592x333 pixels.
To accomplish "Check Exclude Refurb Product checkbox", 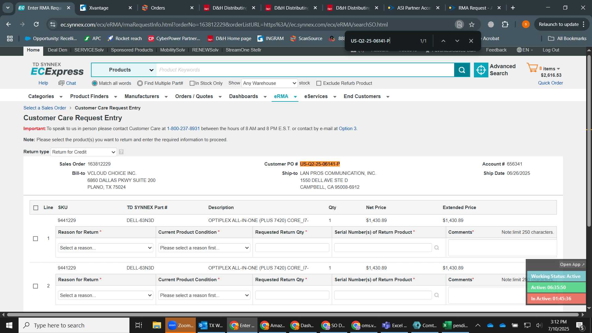I will click(319, 83).
